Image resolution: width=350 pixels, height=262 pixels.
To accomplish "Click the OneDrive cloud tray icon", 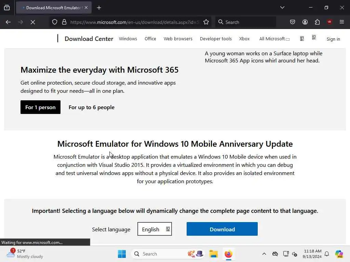I will click(275, 254).
